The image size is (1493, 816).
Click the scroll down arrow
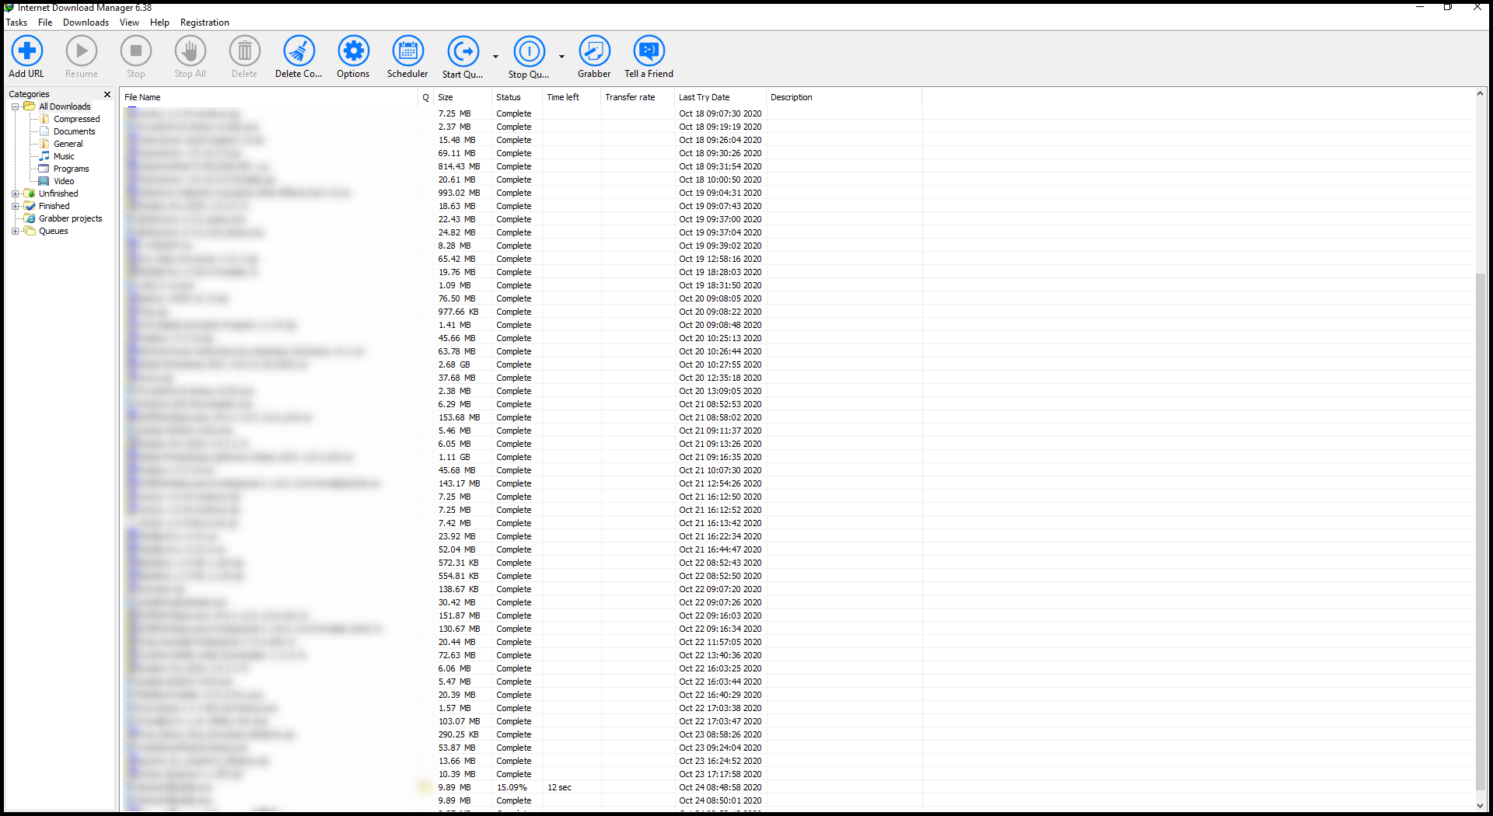point(1480,805)
